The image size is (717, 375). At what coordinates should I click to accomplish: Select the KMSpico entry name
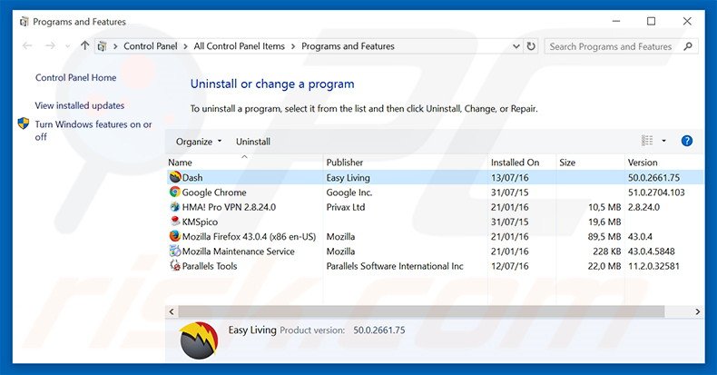(x=200, y=222)
